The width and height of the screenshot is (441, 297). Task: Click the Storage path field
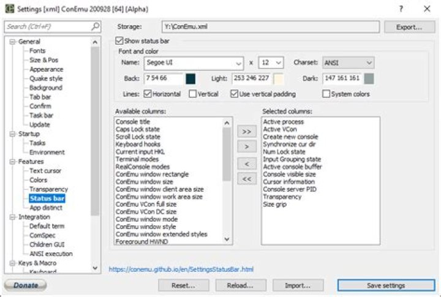coord(271,27)
